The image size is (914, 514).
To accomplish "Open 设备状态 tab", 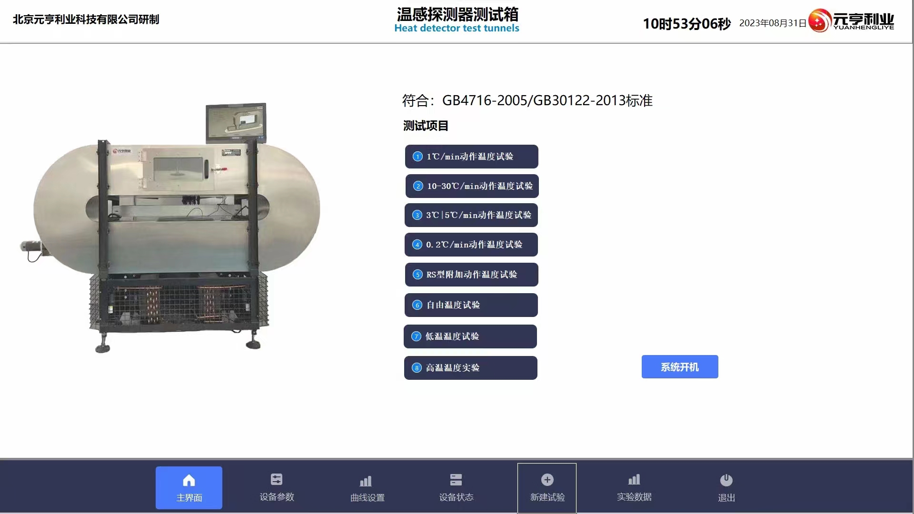I will tap(456, 487).
